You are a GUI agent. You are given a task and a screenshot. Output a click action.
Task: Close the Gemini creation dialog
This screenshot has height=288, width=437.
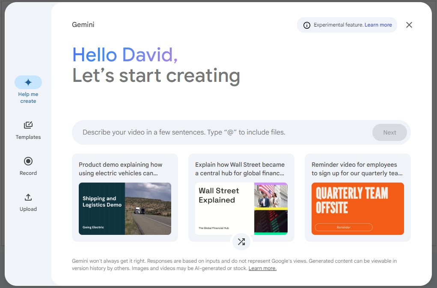tap(409, 25)
